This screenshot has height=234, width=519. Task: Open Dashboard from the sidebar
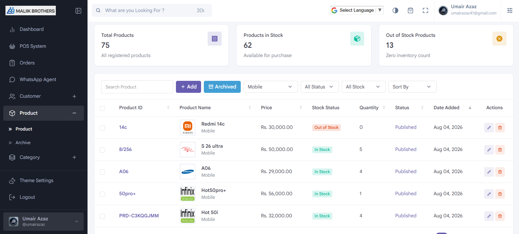click(44, 29)
